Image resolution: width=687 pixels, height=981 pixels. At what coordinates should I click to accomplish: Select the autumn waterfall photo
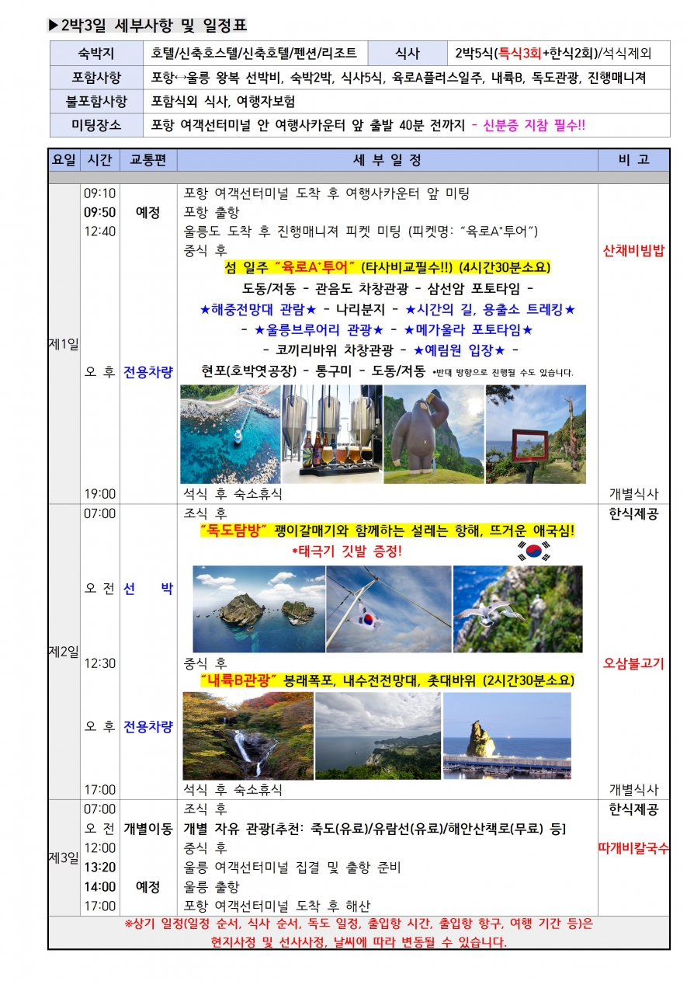tap(248, 736)
